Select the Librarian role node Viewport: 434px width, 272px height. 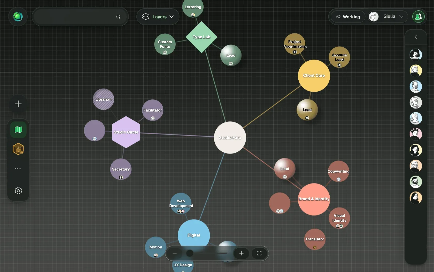[103, 99]
